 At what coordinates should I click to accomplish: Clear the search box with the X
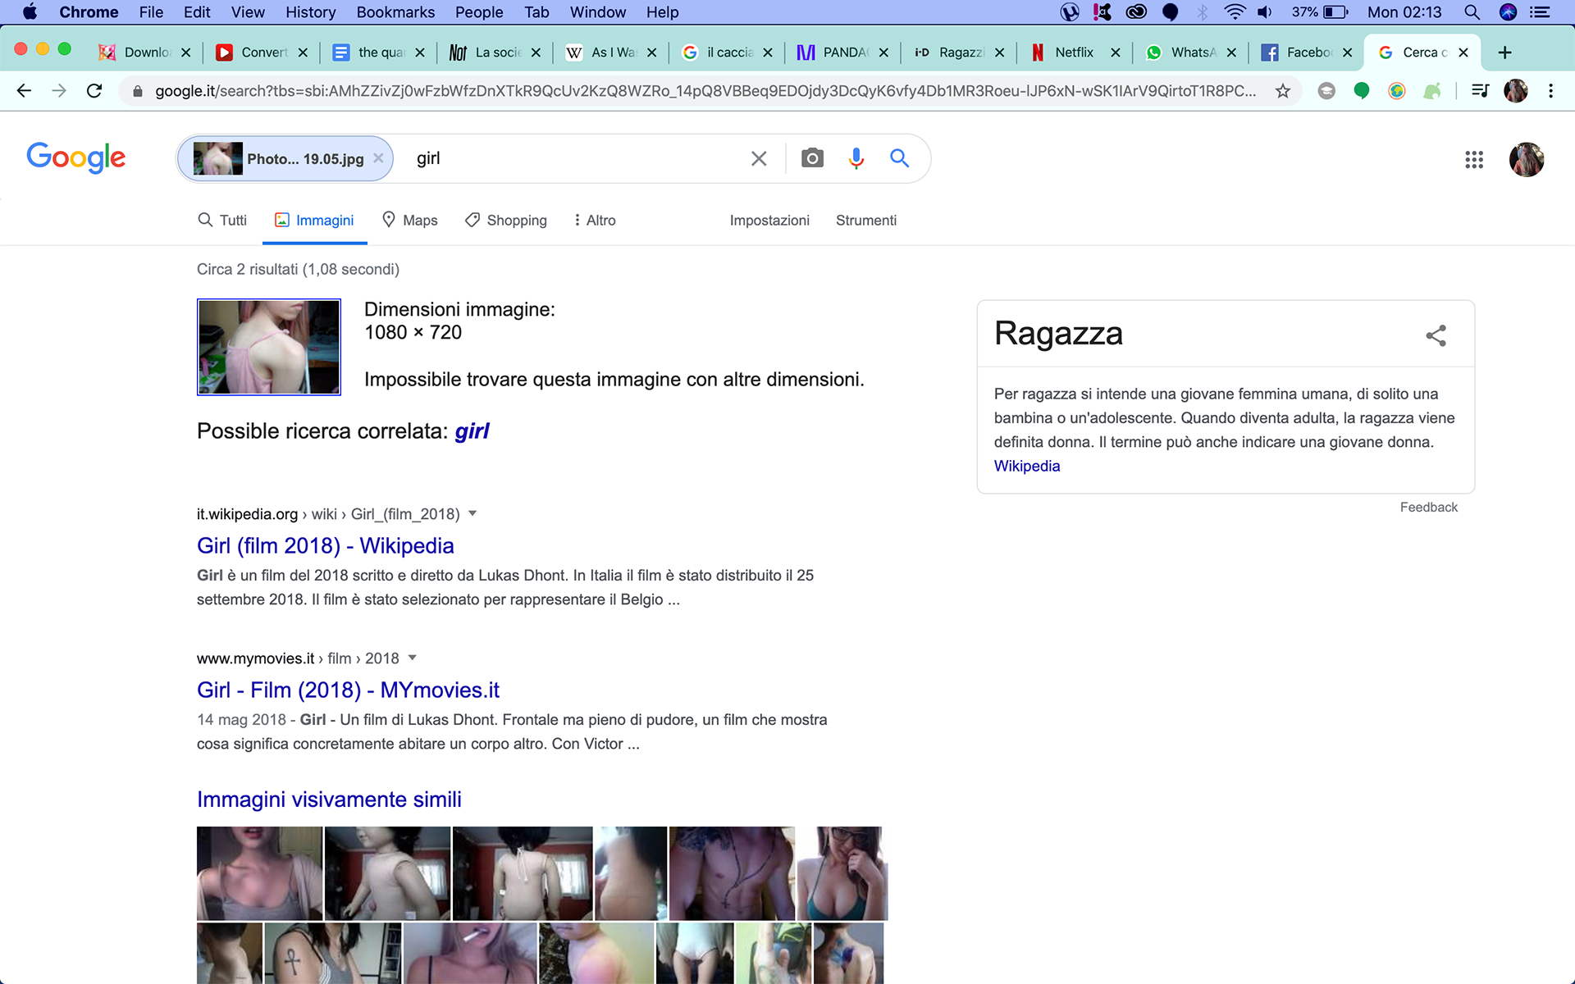tap(759, 158)
